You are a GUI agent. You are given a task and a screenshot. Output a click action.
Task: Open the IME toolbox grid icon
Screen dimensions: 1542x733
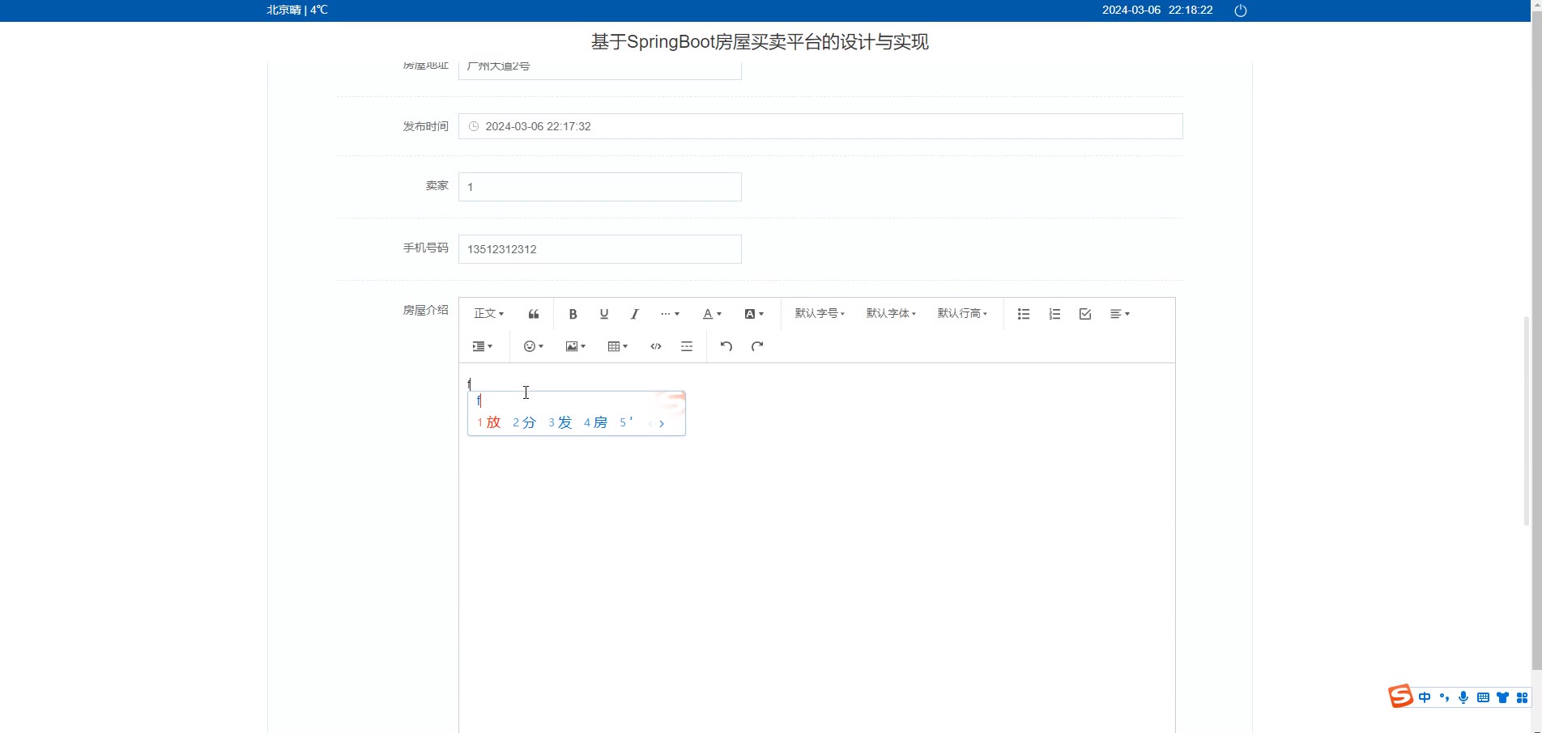click(x=1522, y=697)
